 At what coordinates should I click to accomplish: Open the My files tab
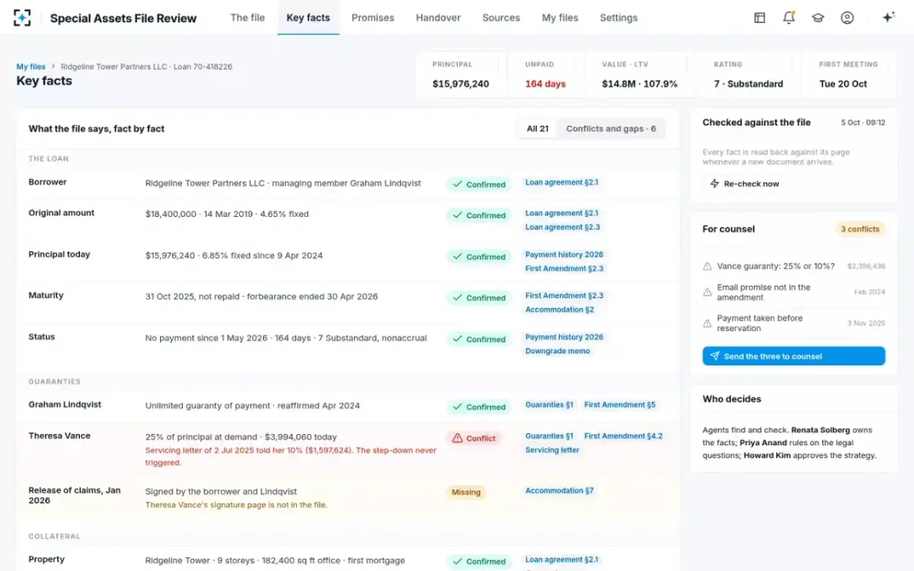560,18
